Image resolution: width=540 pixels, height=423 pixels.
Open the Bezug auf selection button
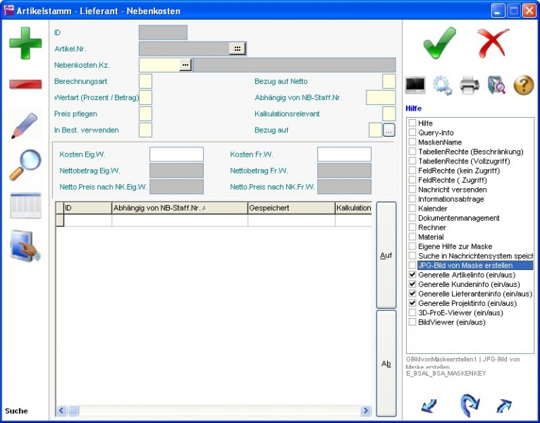click(x=388, y=130)
